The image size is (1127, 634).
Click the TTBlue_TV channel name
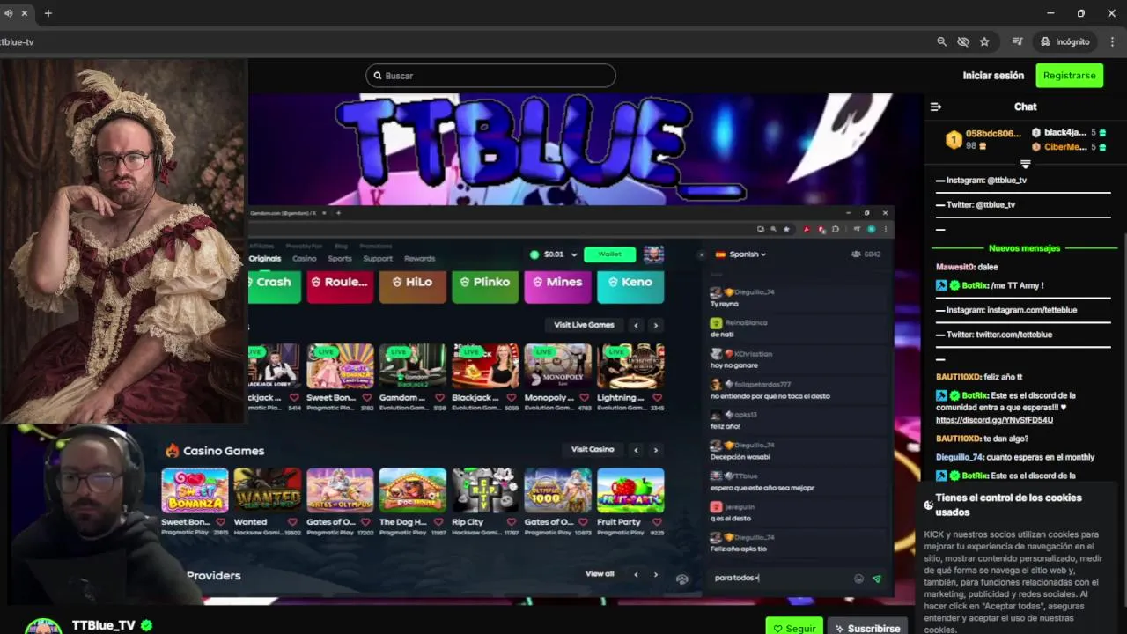tap(104, 625)
